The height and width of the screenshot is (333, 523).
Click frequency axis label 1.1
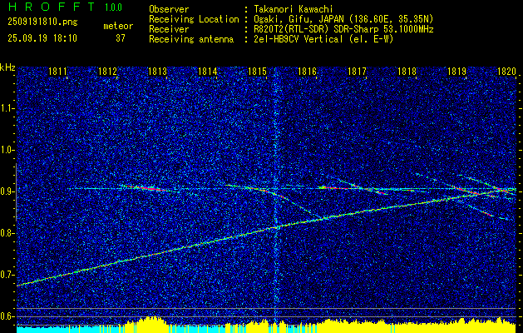point(7,108)
